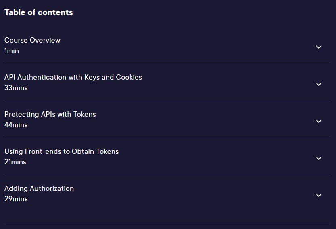Click the 21mins duration label
The width and height of the screenshot is (336, 229).
[x=15, y=162]
